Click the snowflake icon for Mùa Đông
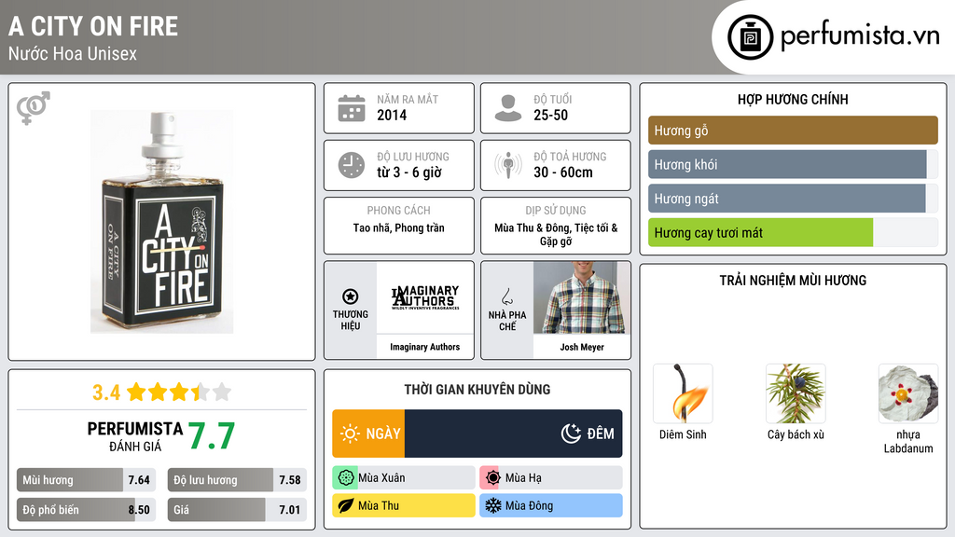 tap(492, 505)
